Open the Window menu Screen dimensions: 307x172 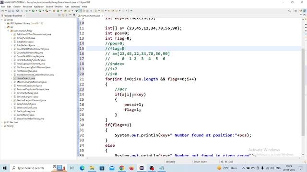coord(75,6)
